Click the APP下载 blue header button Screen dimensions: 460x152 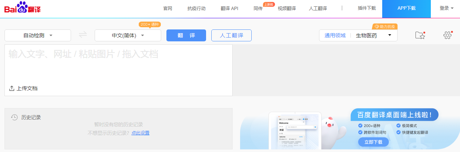click(406, 8)
